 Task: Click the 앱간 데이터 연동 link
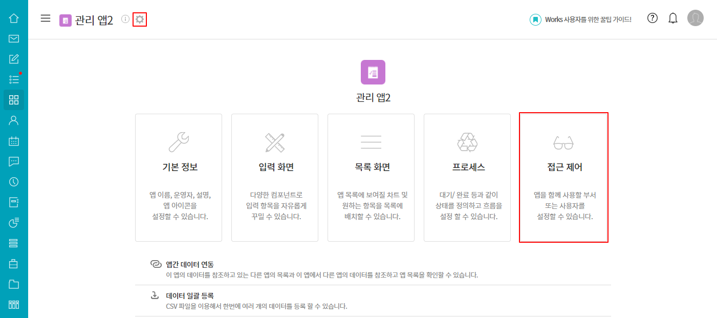pos(189,264)
